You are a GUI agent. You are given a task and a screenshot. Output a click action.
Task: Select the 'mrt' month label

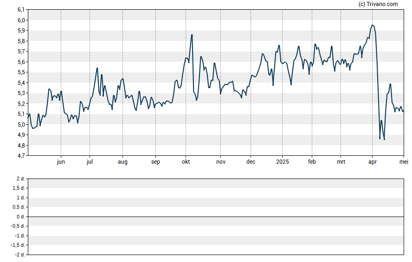(x=341, y=162)
